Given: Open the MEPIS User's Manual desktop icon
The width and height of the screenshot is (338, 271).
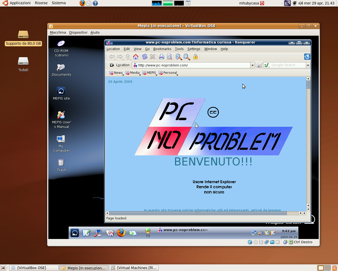Looking at the screenshot, I should 61,120.
